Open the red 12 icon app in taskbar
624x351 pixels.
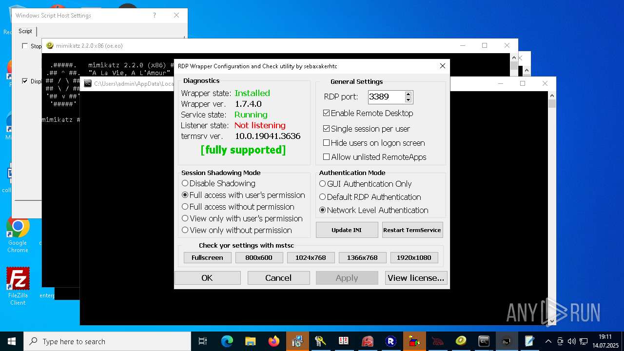(344, 341)
